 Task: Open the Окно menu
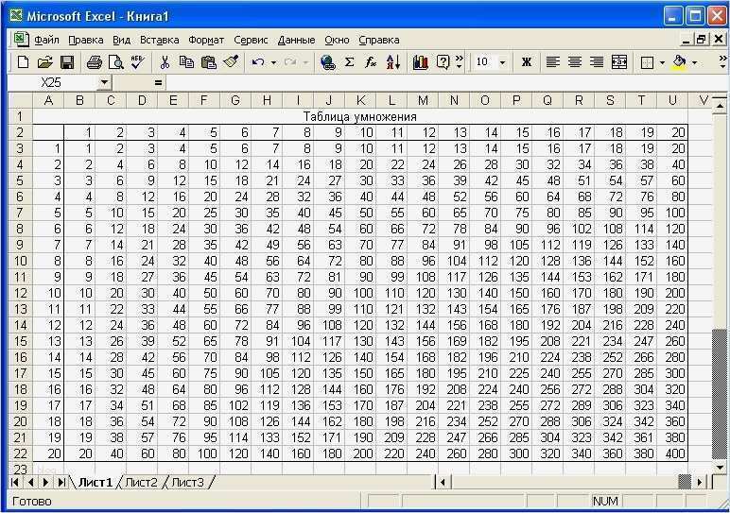pyautogui.click(x=337, y=40)
